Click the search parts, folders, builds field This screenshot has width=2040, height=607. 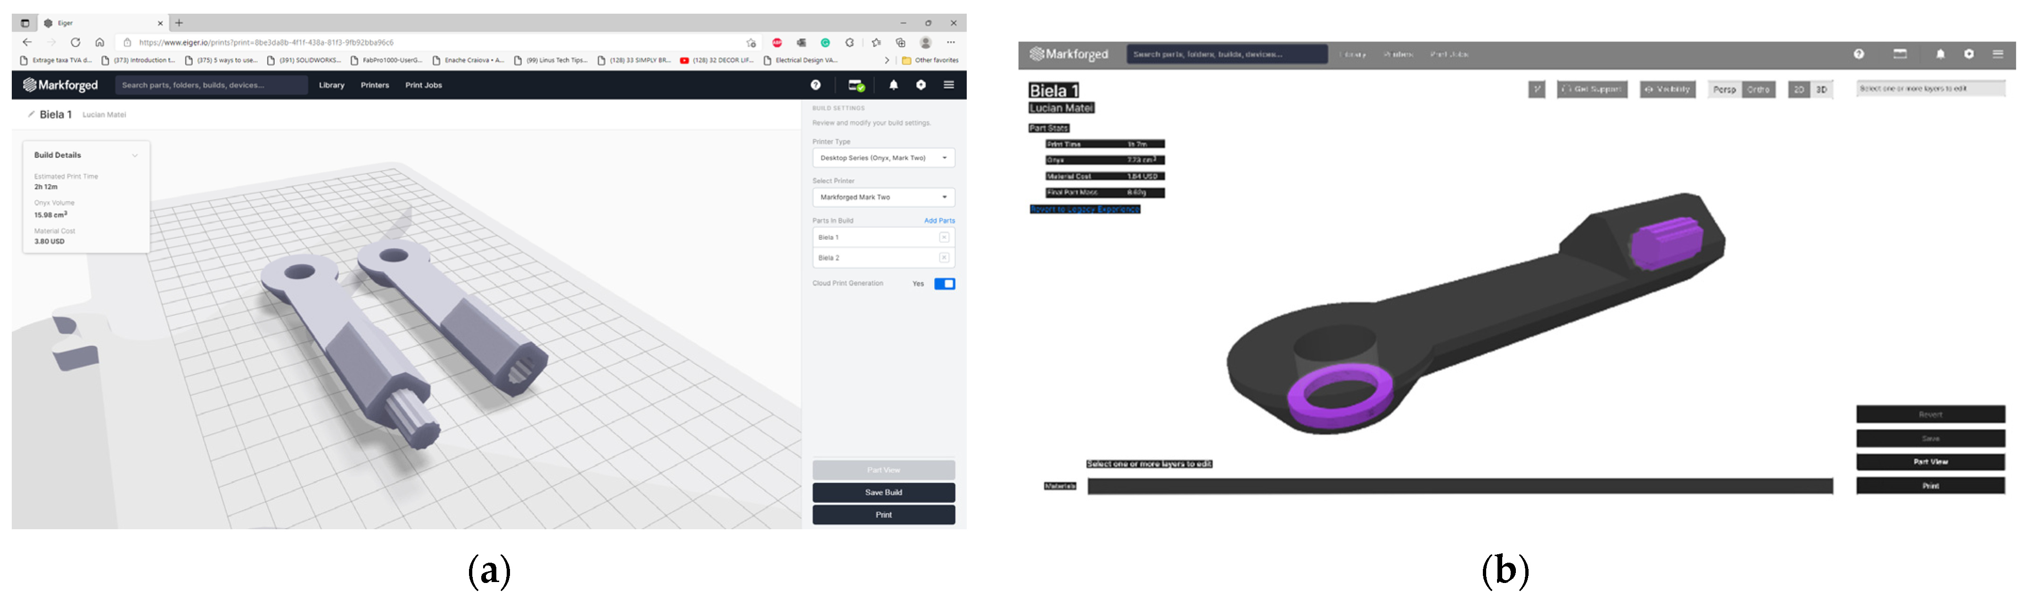(x=211, y=85)
